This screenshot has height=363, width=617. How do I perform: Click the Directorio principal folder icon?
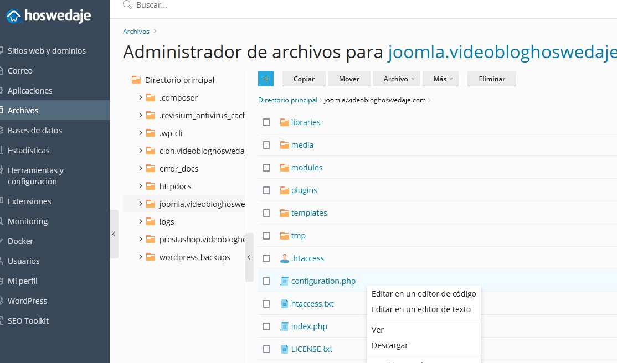pyautogui.click(x=136, y=80)
